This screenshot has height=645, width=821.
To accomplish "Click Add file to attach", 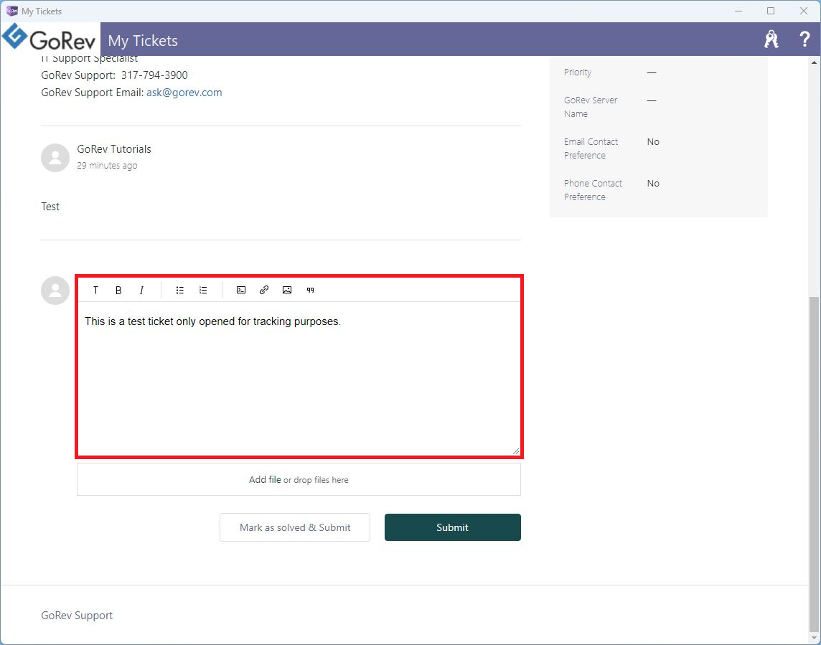I will (x=265, y=479).
